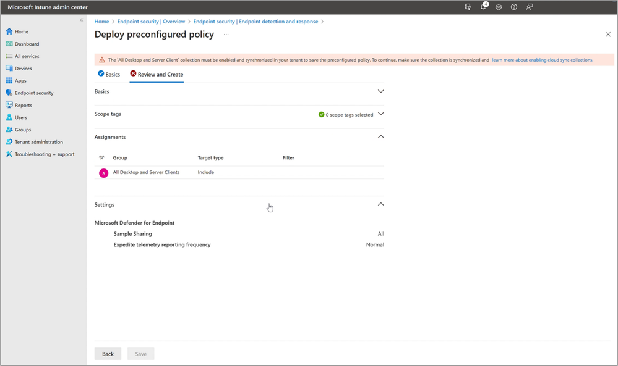Image resolution: width=618 pixels, height=366 pixels.
Task: Open Devices from the sidebar
Action: tap(24, 69)
